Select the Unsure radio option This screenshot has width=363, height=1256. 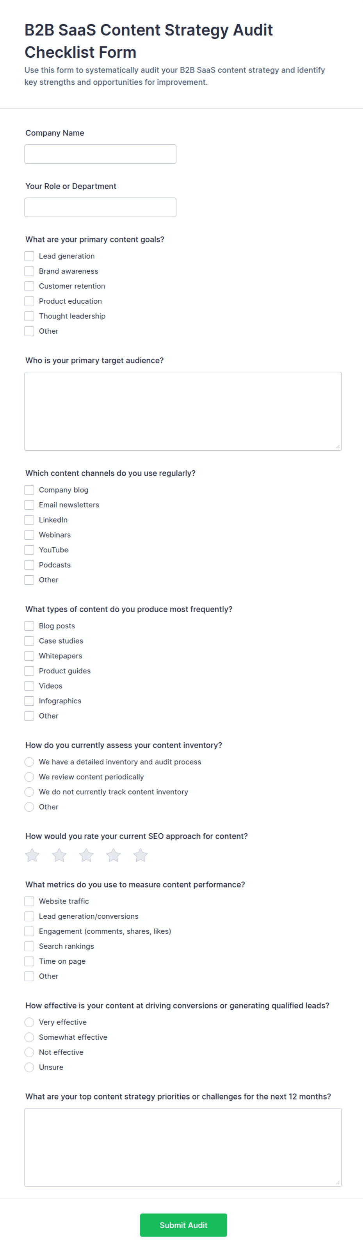tap(29, 1067)
